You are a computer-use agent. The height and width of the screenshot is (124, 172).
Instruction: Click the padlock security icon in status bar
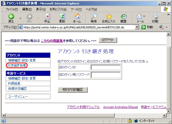coord(130,121)
